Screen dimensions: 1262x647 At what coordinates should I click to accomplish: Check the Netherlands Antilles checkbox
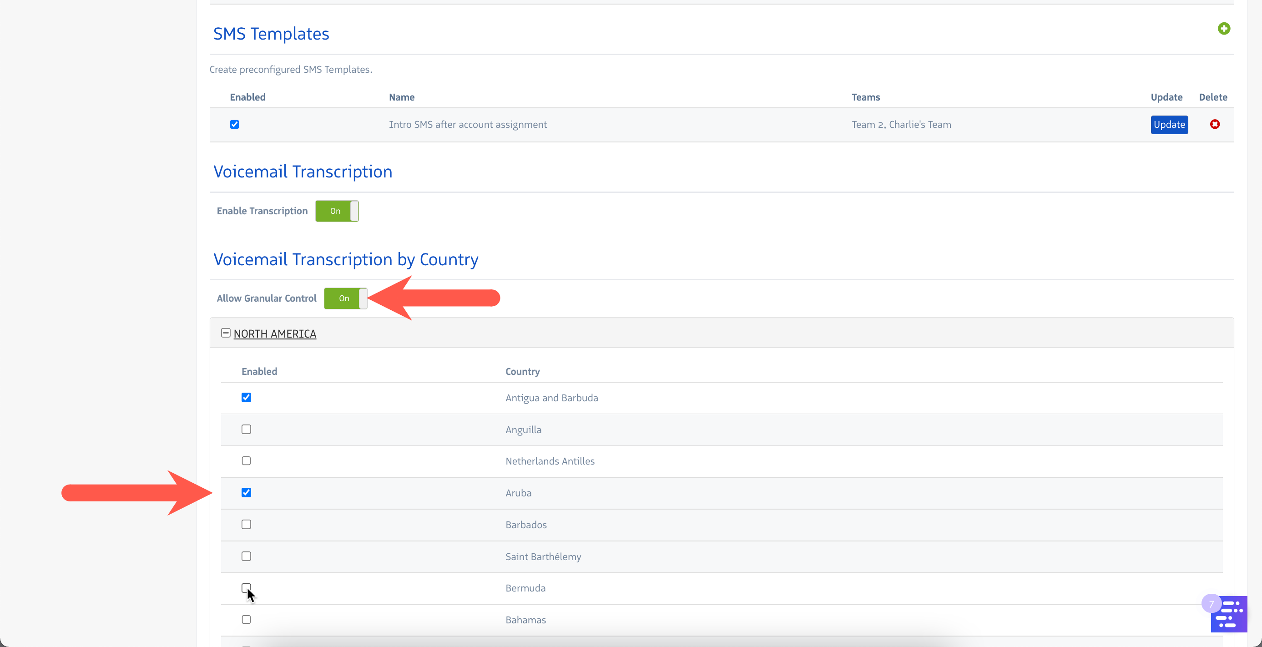point(247,461)
